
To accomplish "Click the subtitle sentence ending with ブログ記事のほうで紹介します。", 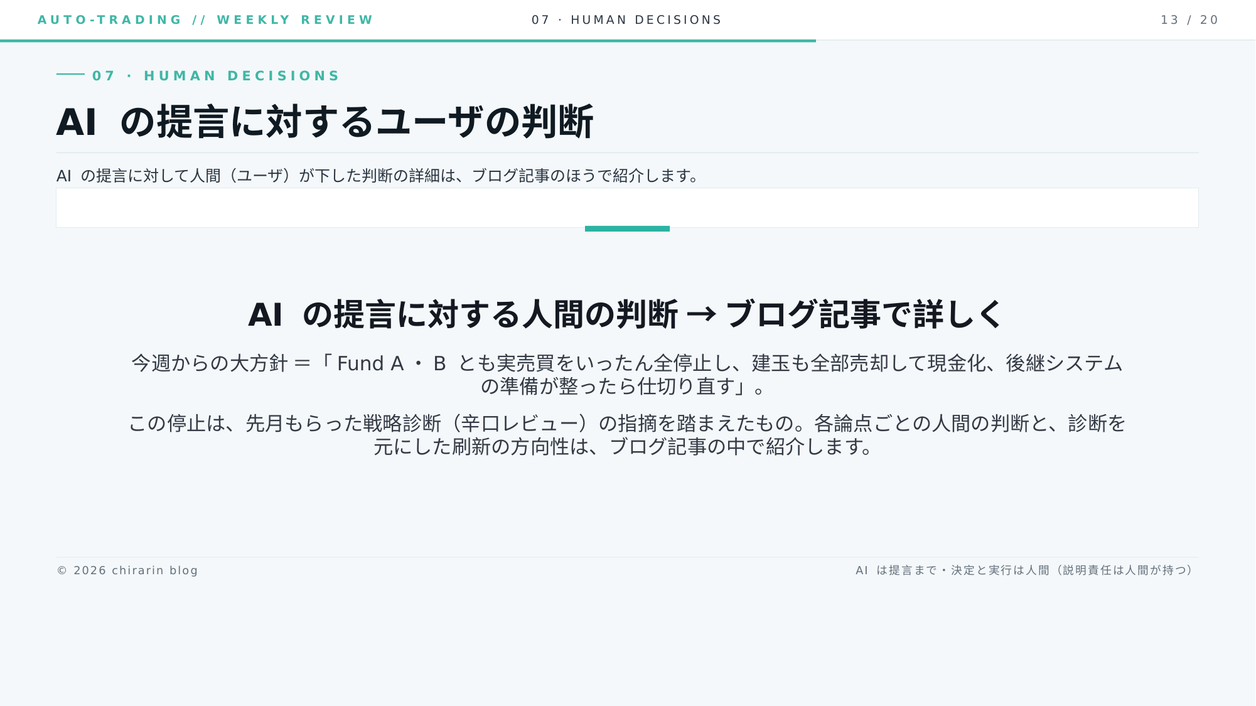I will point(378,176).
